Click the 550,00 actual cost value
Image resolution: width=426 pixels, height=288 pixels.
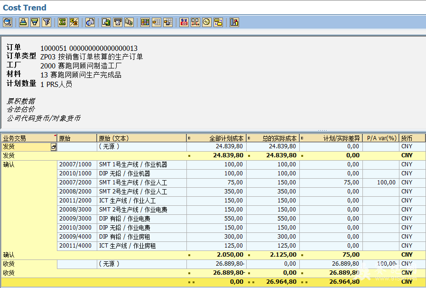[x=287, y=218]
